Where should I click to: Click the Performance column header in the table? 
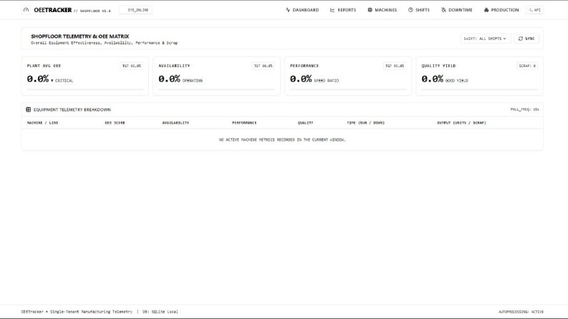tap(244, 123)
